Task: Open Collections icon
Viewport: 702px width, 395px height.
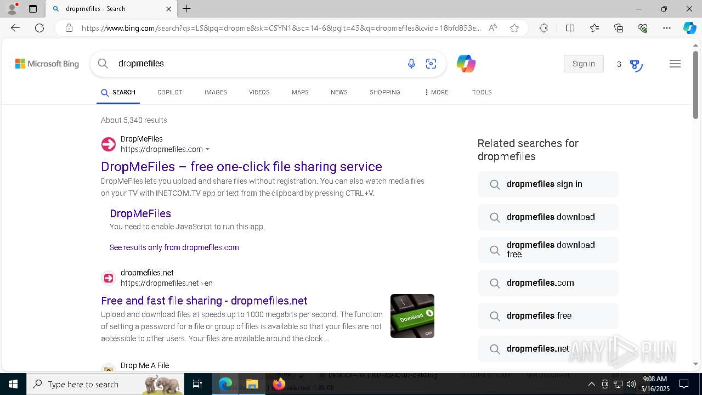Action: pos(619,28)
